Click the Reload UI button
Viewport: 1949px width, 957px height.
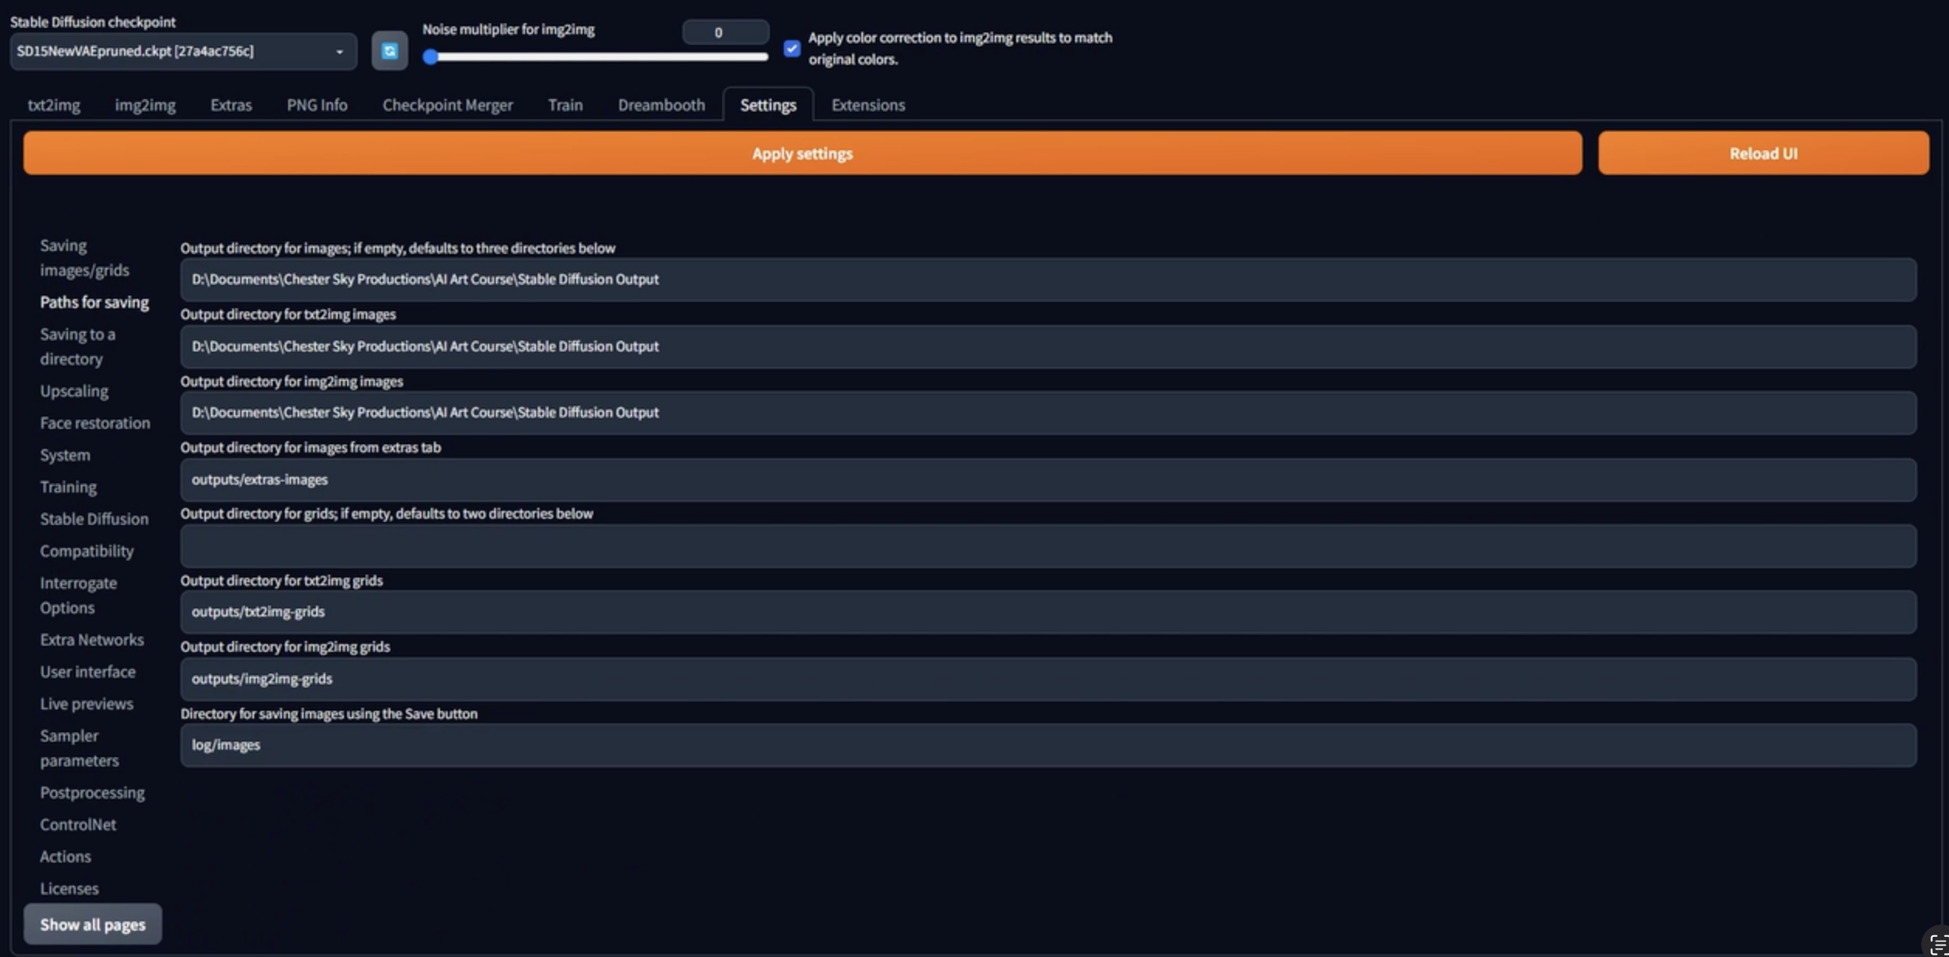click(x=1763, y=153)
